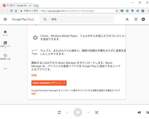Click the address bar URL
Image resolution: width=149 pixels, height=119 pixels.
click(67, 11)
